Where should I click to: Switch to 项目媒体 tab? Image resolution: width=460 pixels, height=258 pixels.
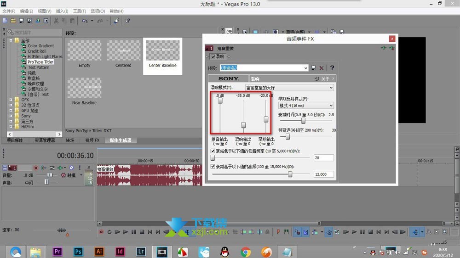15,140
